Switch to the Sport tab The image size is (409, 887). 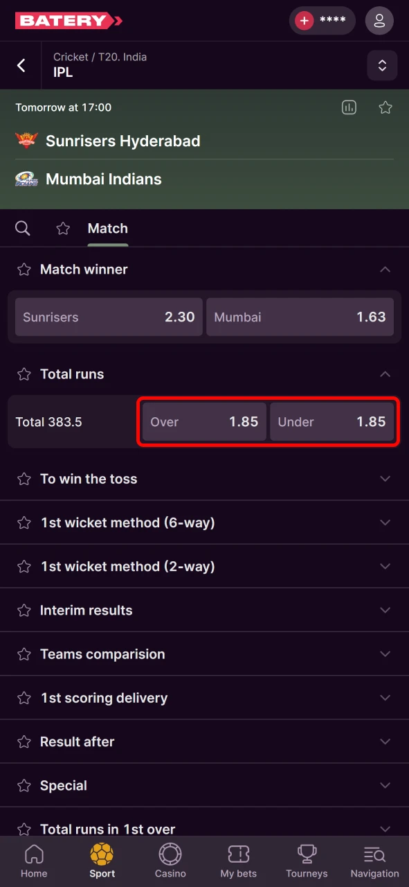pyautogui.click(x=102, y=859)
